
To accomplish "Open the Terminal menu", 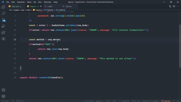I will (48, 2).
